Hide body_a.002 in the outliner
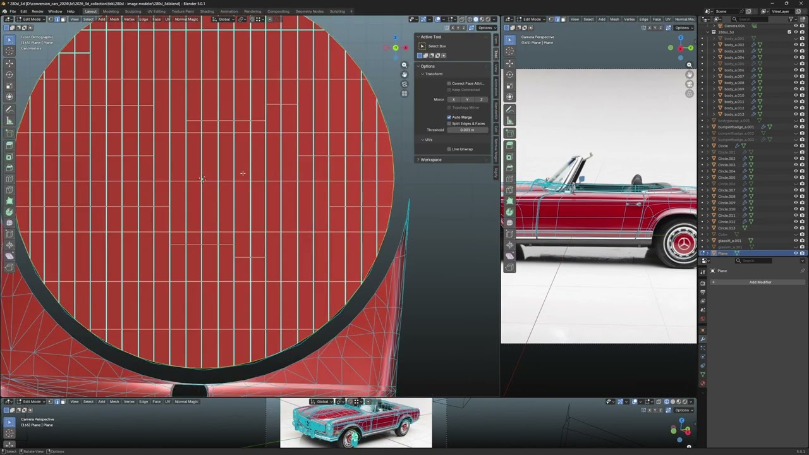Viewport: 809px width, 455px height. point(795,45)
